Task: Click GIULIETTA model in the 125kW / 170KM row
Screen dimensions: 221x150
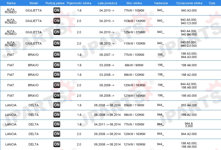Action: tap(34, 32)
